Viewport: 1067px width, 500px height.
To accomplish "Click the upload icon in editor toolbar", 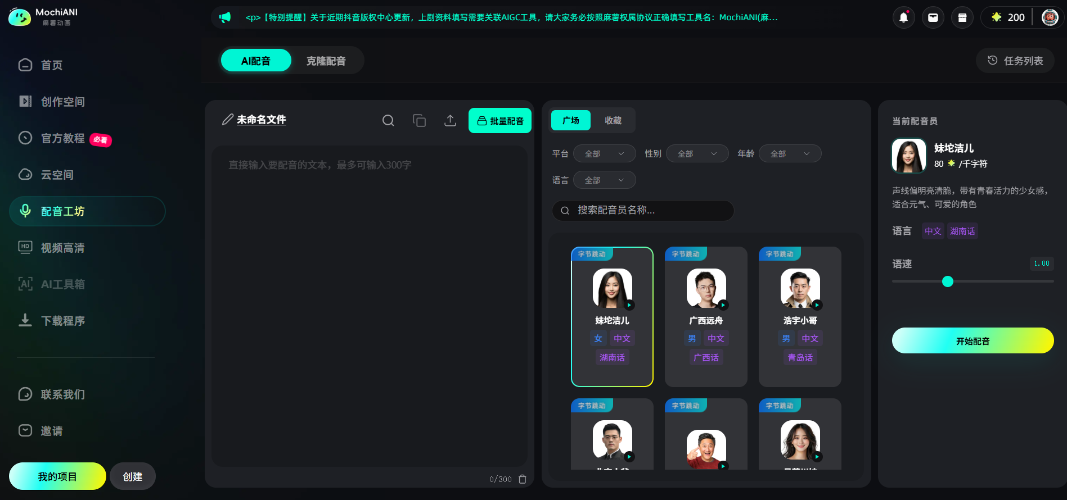I will [450, 120].
